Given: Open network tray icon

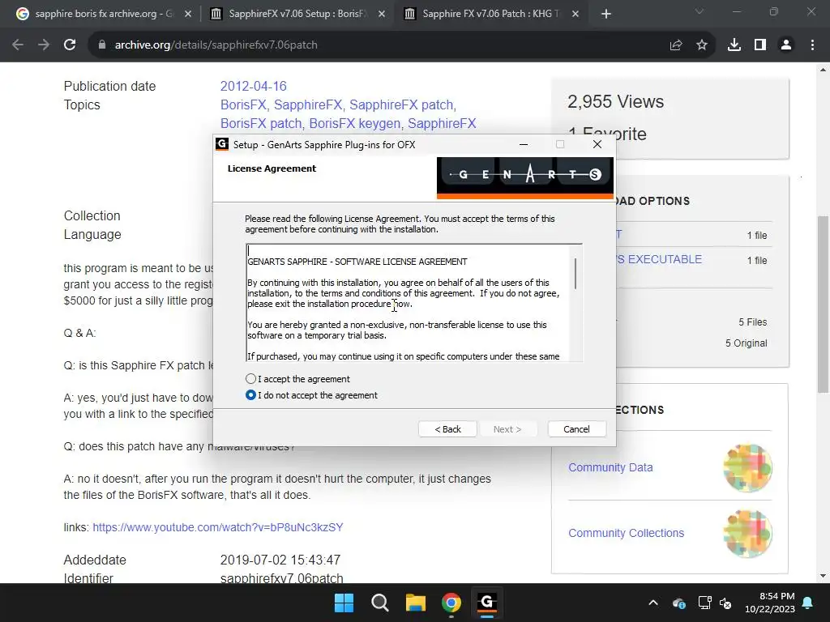Looking at the screenshot, I should 704,603.
